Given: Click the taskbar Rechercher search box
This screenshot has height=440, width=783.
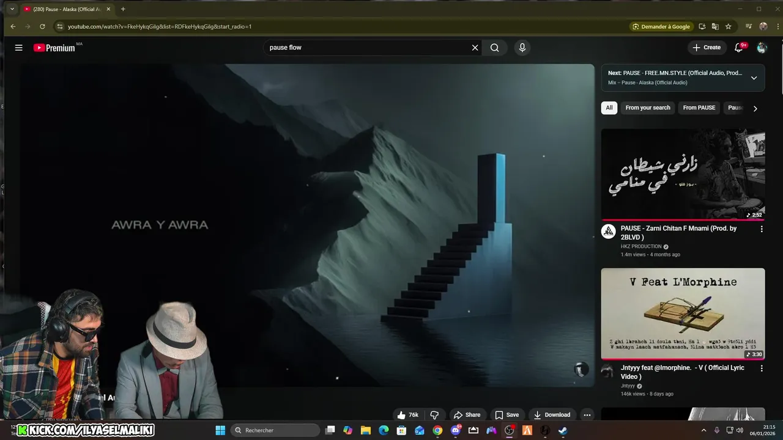Looking at the screenshot, I should tap(275, 430).
